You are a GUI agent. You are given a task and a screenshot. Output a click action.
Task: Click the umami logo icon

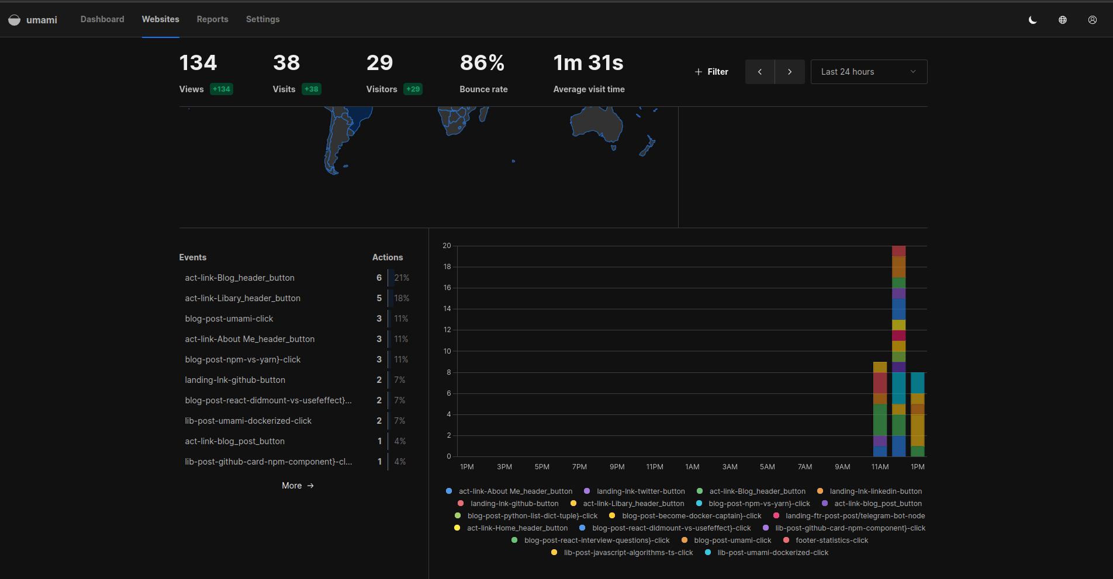(15, 20)
